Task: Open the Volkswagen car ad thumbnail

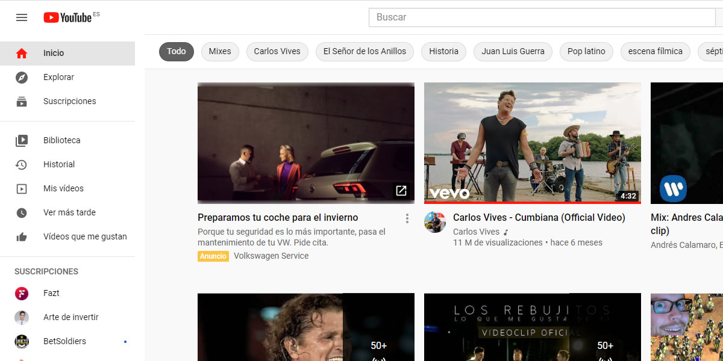Action: (306, 143)
